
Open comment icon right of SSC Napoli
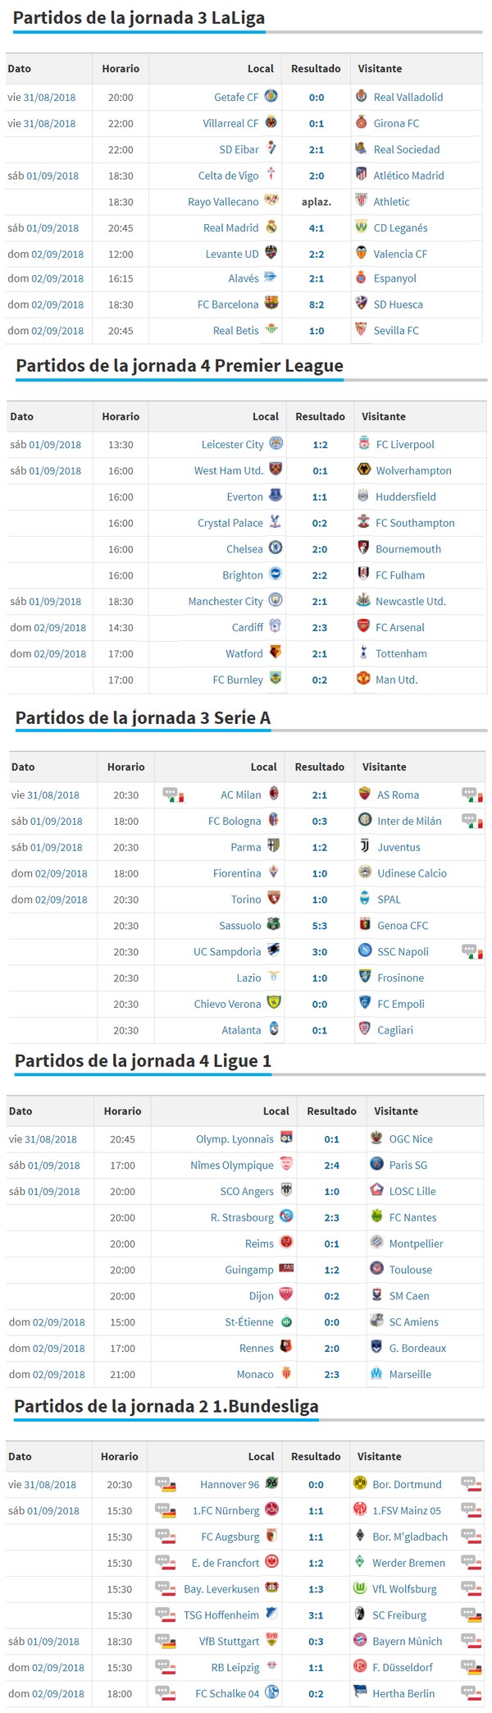click(x=472, y=951)
